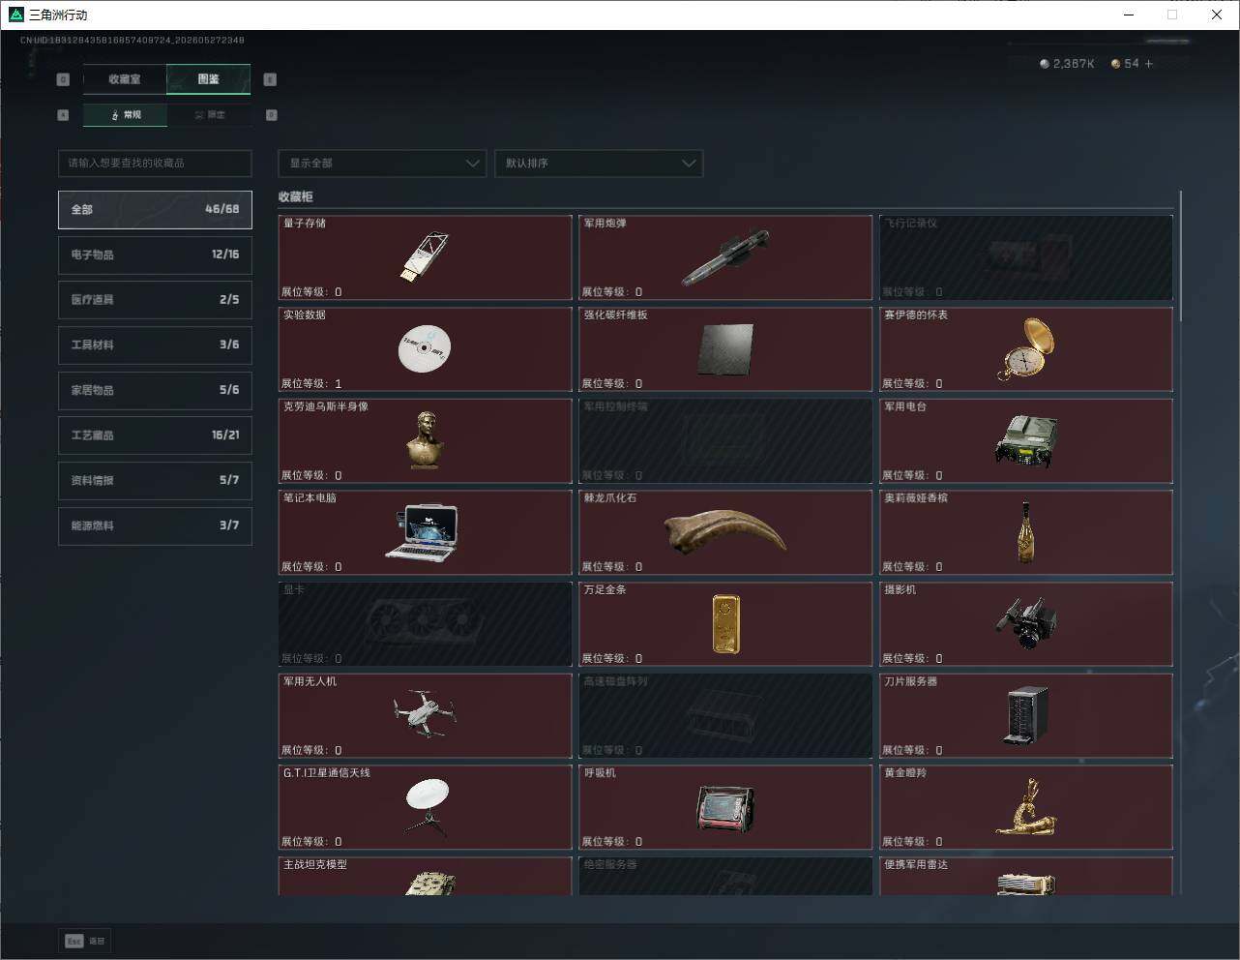This screenshot has width=1240, height=960.
Task: Switch to the 图鉴 tab
Action: 209,79
